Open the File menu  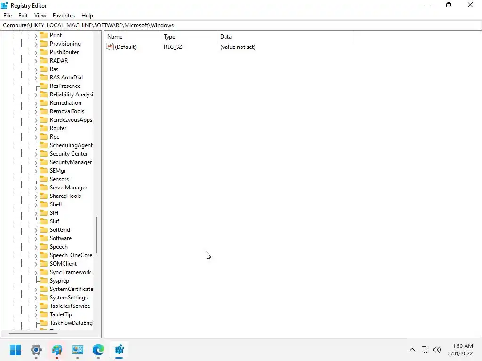coord(8,16)
